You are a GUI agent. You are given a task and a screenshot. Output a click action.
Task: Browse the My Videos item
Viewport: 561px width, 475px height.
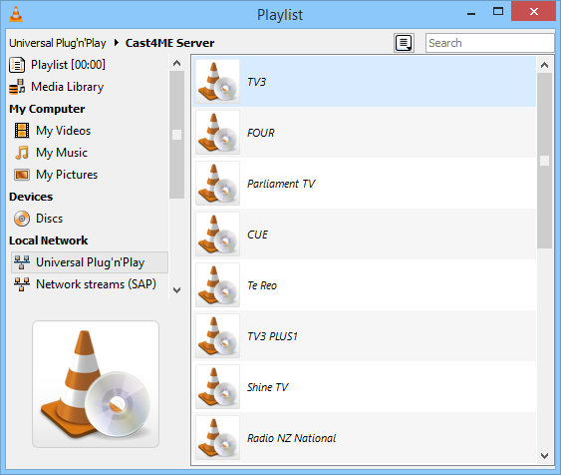64,131
